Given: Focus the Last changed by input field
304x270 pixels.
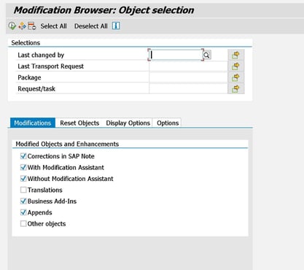Looking at the screenshot, I should click(x=176, y=55).
